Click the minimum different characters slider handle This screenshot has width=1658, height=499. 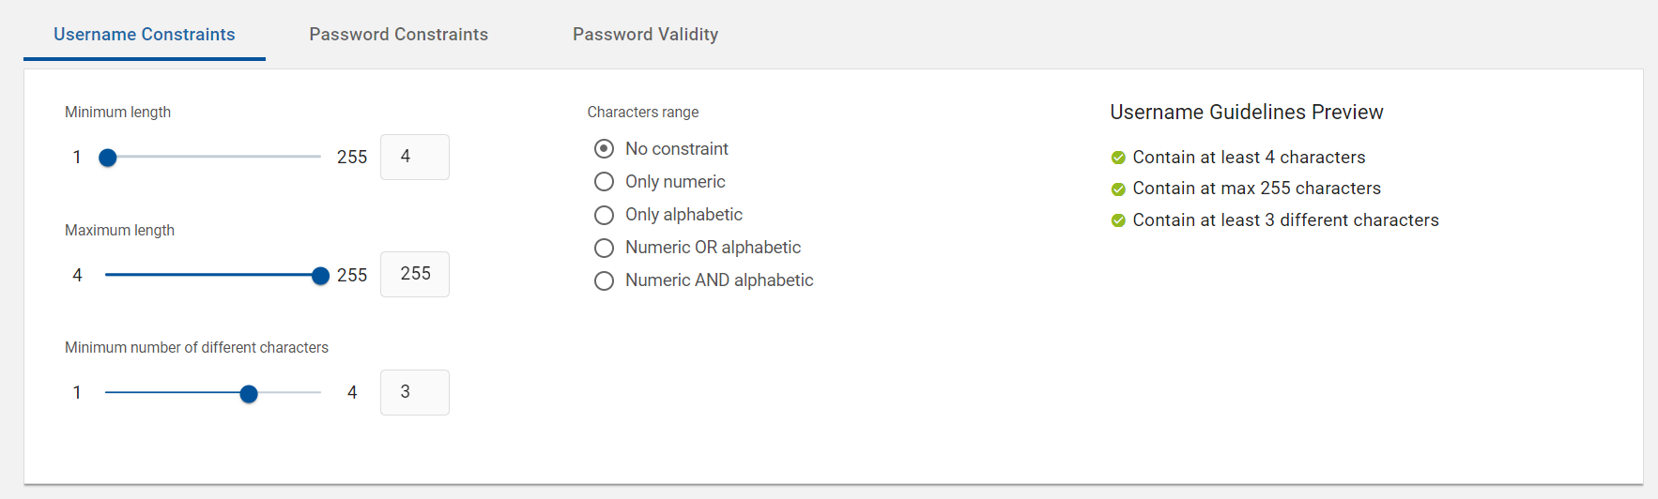tap(249, 394)
